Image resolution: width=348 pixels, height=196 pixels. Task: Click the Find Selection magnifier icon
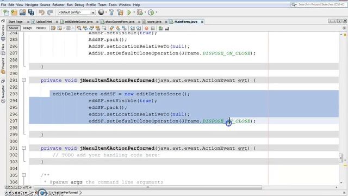click(79, 28)
